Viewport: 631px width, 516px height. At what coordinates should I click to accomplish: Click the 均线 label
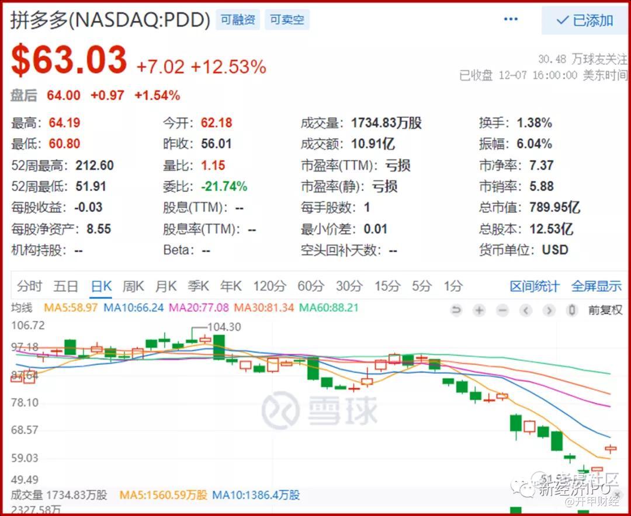[x=22, y=308]
